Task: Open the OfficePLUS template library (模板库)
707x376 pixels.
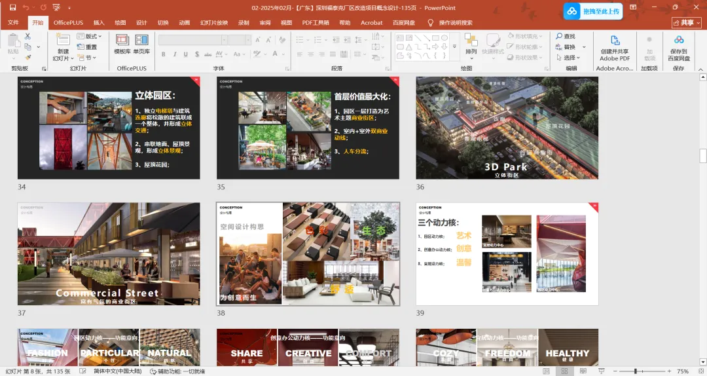Action: click(122, 43)
